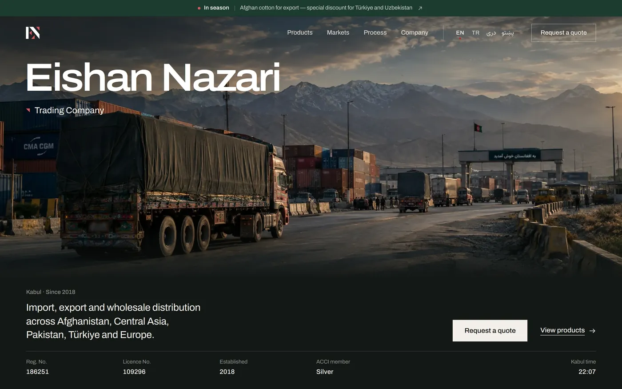
Task: Click the white Request a quote button
Action: click(x=490, y=331)
